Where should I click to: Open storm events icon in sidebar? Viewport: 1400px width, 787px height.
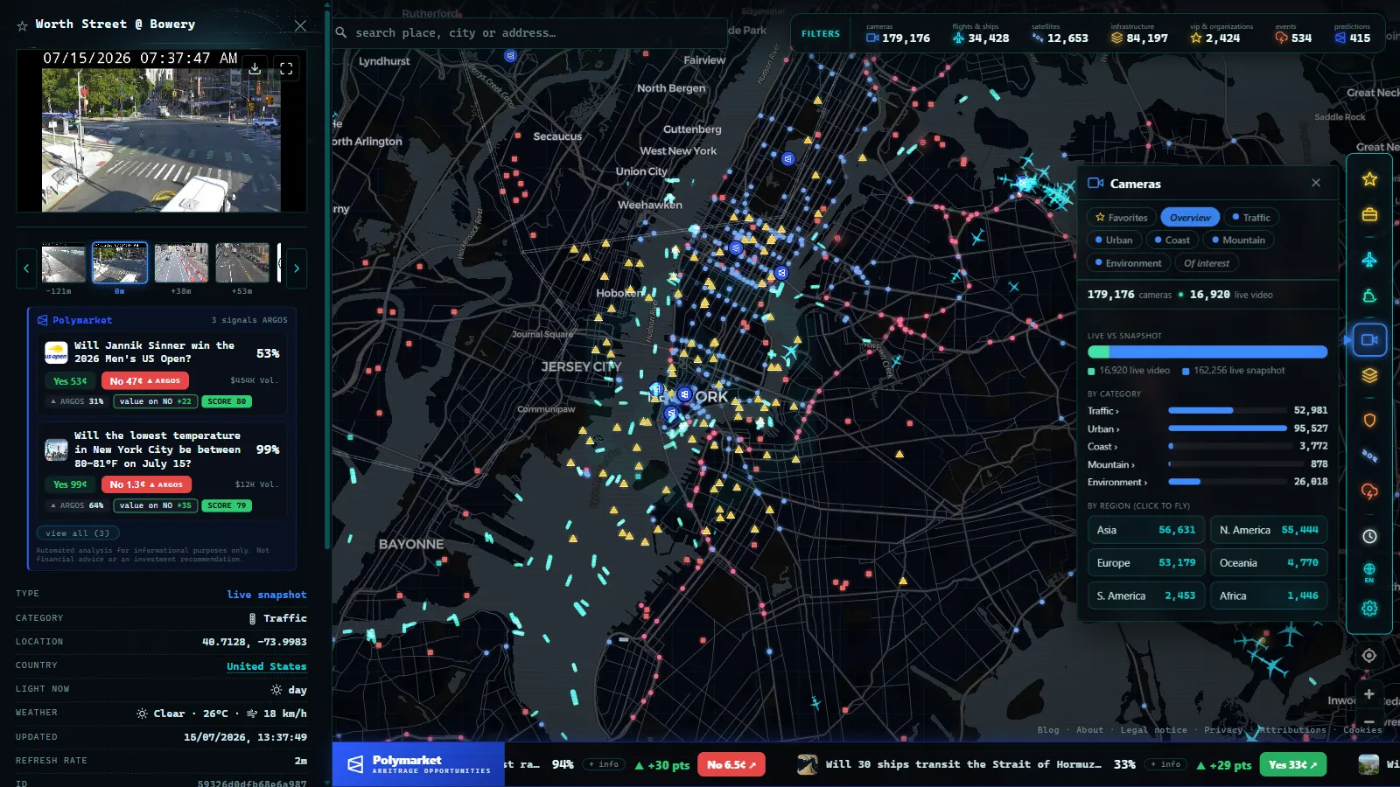click(x=1369, y=491)
